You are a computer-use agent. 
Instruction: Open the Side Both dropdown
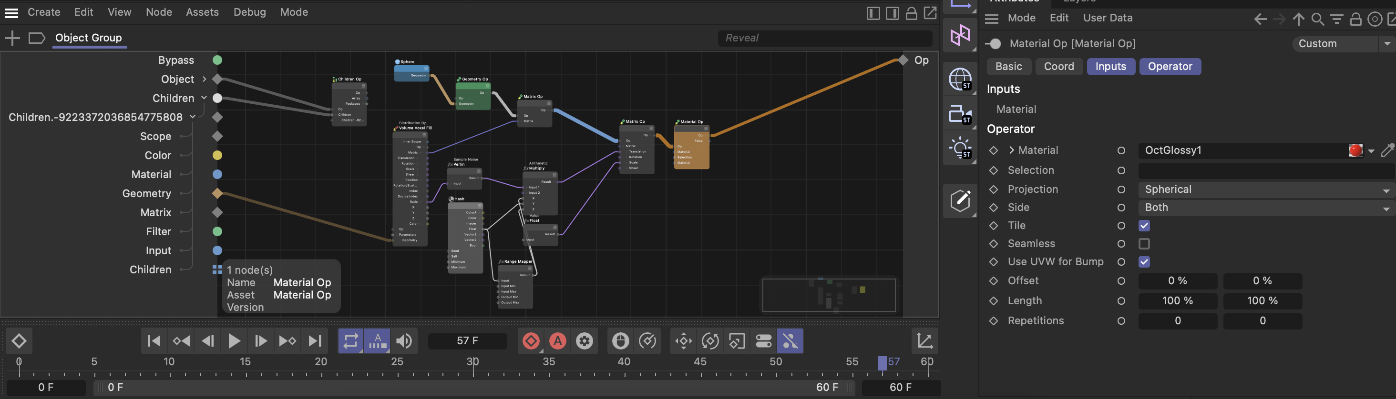pos(1266,208)
